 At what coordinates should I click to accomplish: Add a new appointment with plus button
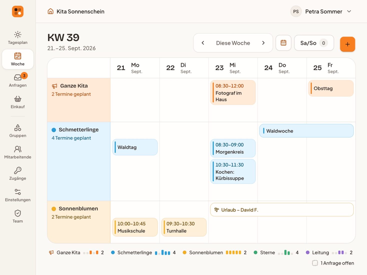click(x=347, y=44)
